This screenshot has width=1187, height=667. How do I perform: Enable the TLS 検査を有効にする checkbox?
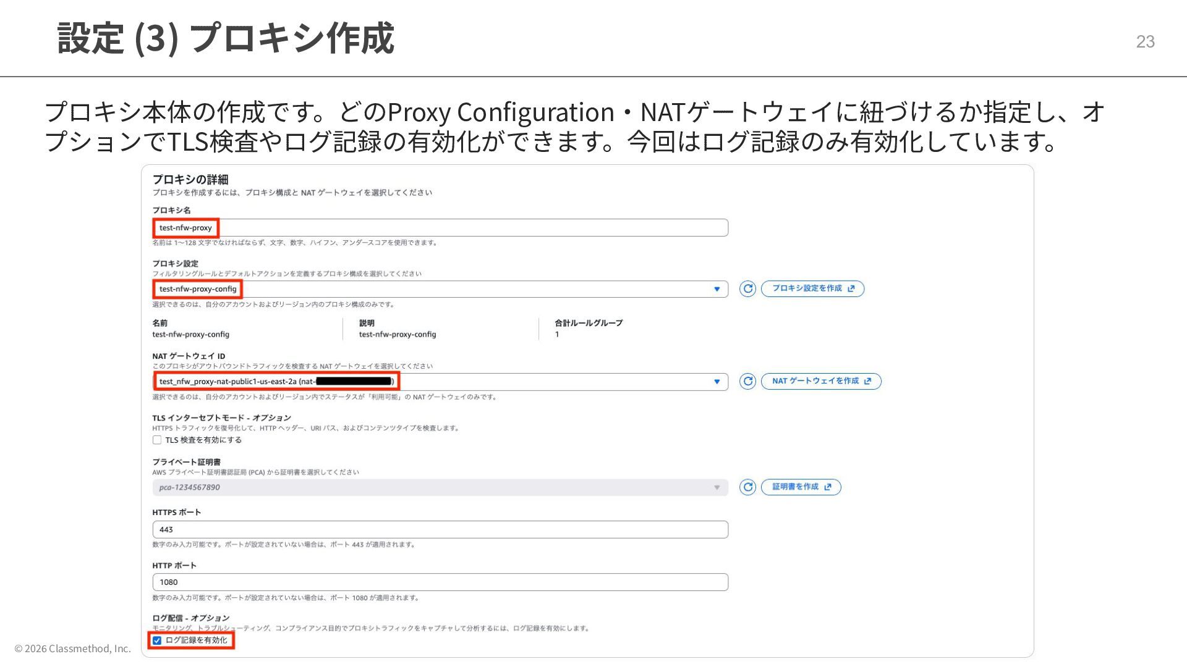pyautogui.click(x=157, y=440)
